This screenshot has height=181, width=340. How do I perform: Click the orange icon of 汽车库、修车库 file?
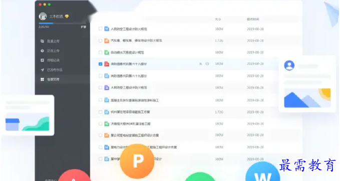(107, 40)
